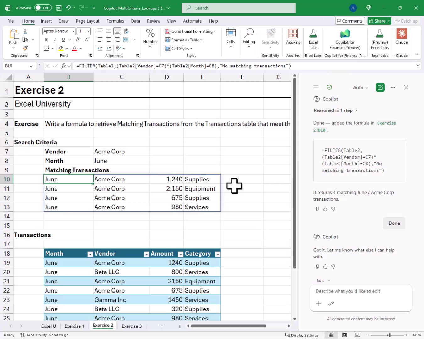This screenshot has height=339, width=424.
Task: Select the Format Painter brush
Action: 25,48
